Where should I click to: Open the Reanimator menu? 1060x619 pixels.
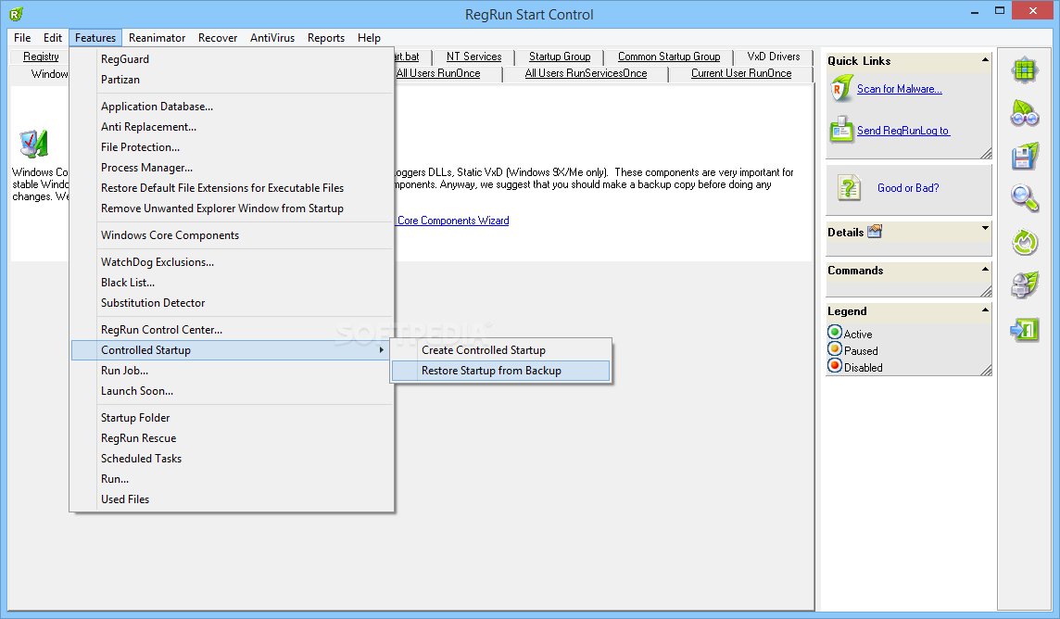click(x=157, y=38)
